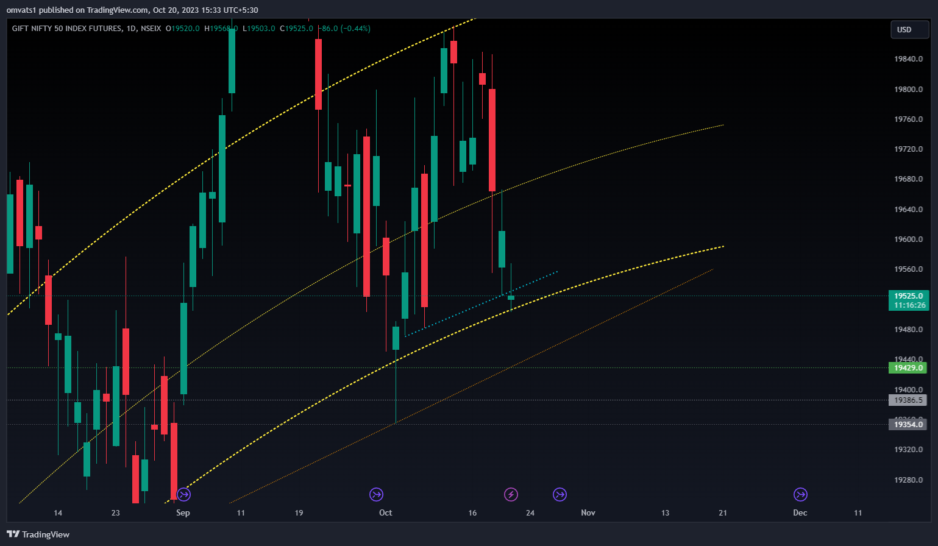
Task: Click the 19720.0 price scale value
Action: [x=908, y=149]
